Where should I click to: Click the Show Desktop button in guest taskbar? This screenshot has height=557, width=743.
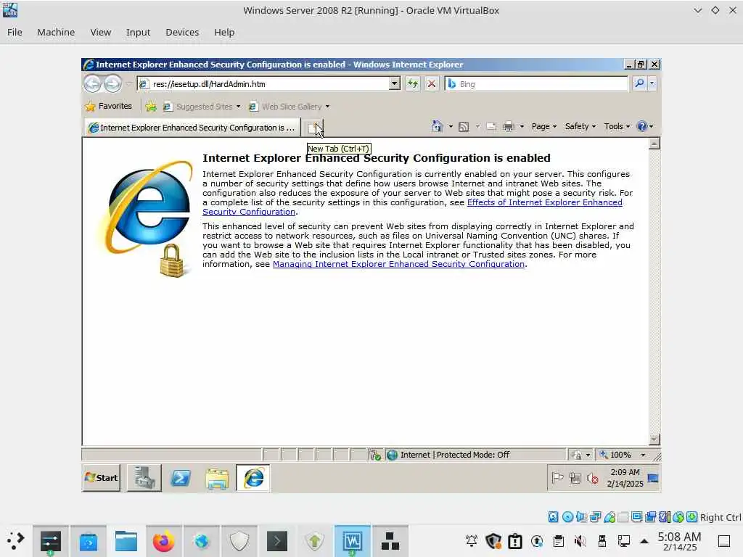tap(653, 478)
